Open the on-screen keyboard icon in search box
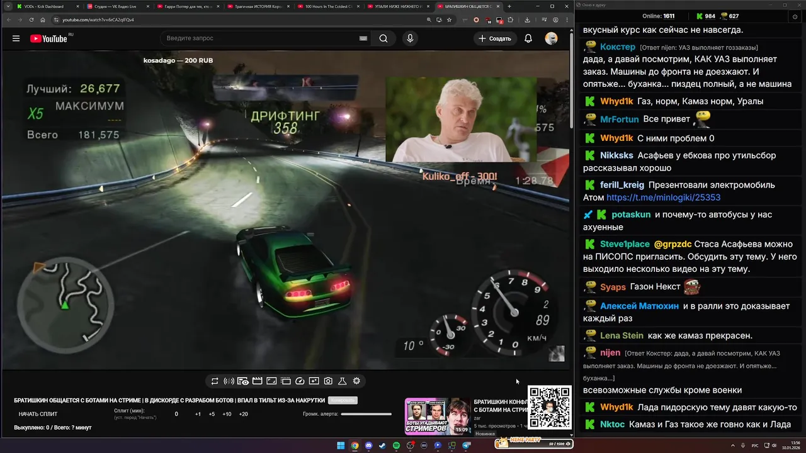Viewport: 806px width, 453px height. 363,38
